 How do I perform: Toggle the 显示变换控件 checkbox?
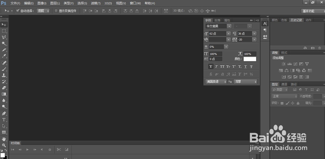[56, 11]
